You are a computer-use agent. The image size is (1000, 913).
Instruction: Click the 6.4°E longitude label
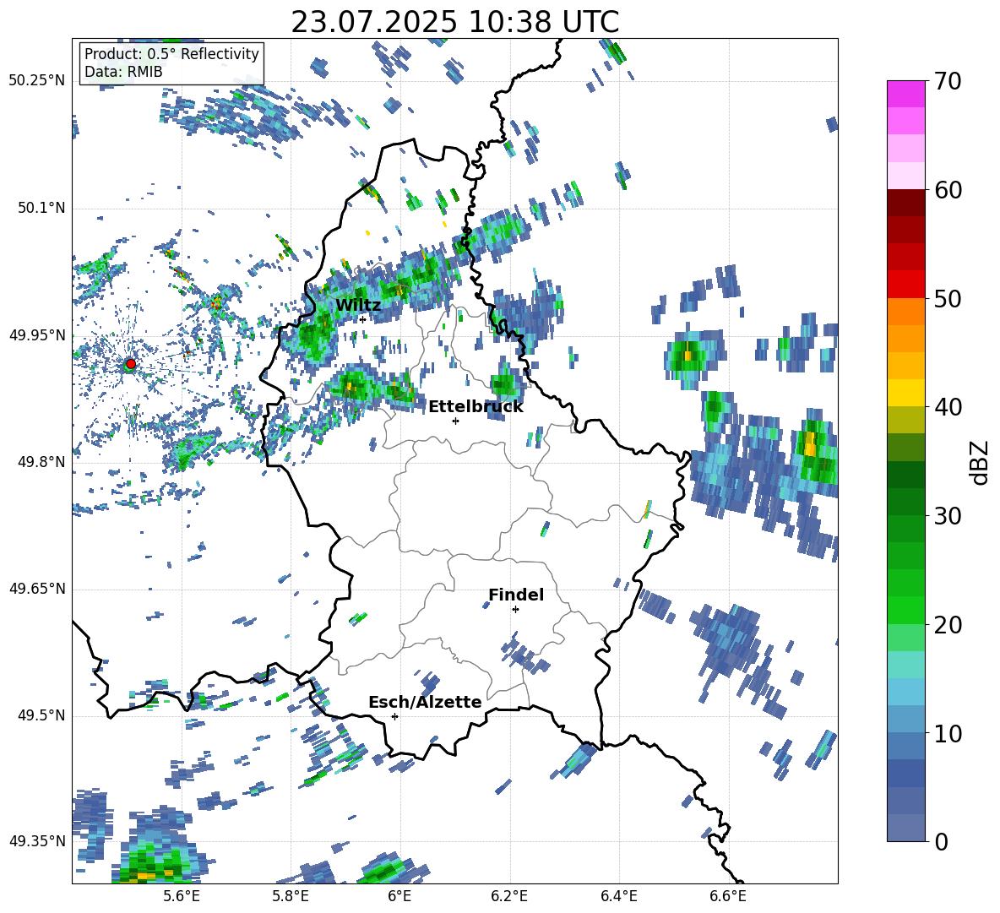(x=618, y=897)
